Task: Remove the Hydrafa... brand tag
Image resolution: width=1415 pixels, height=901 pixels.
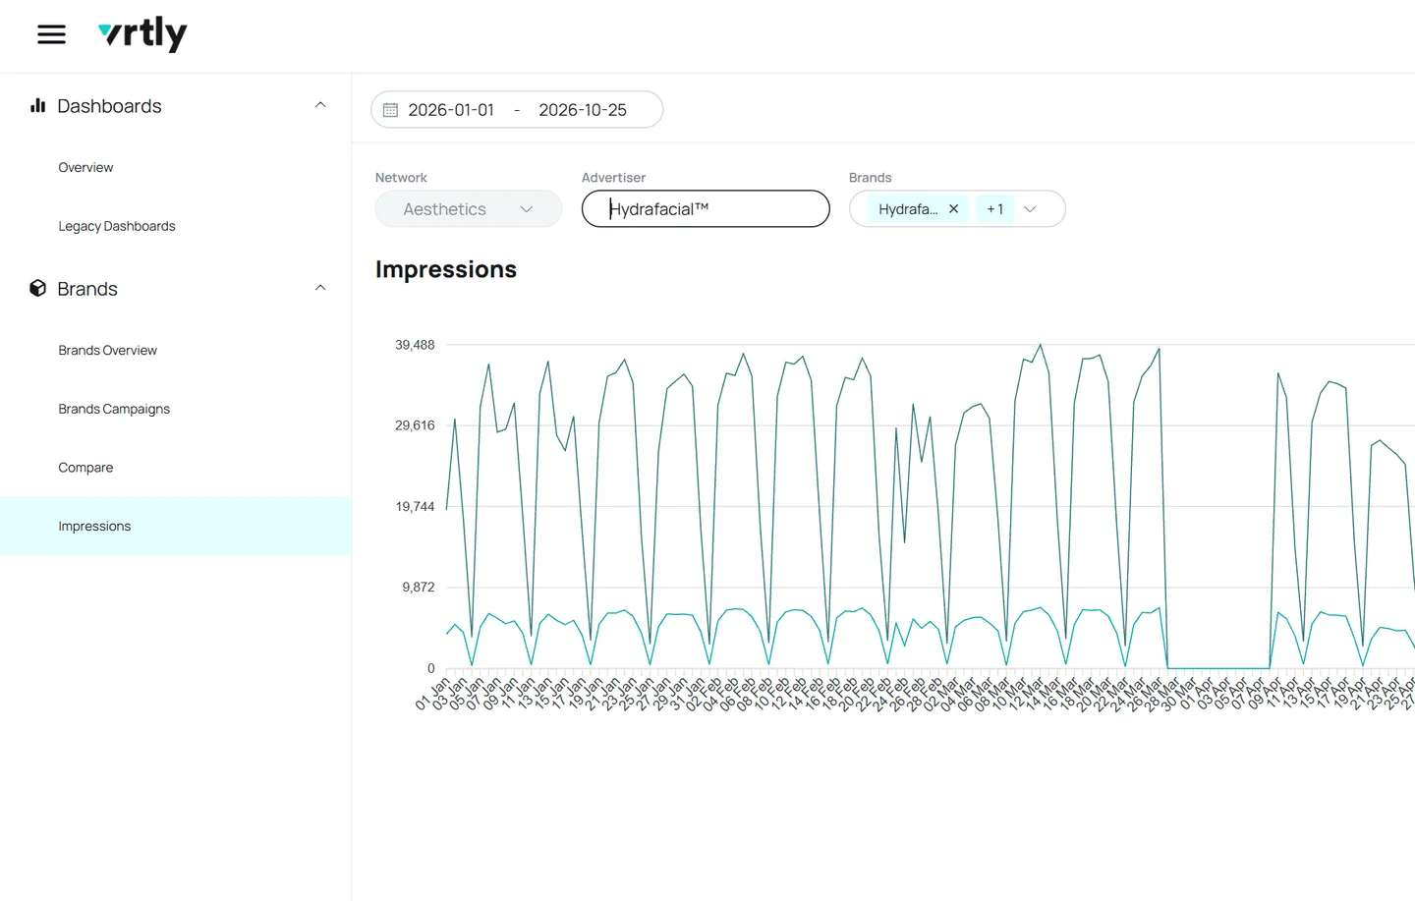Action: click(953, 209)
